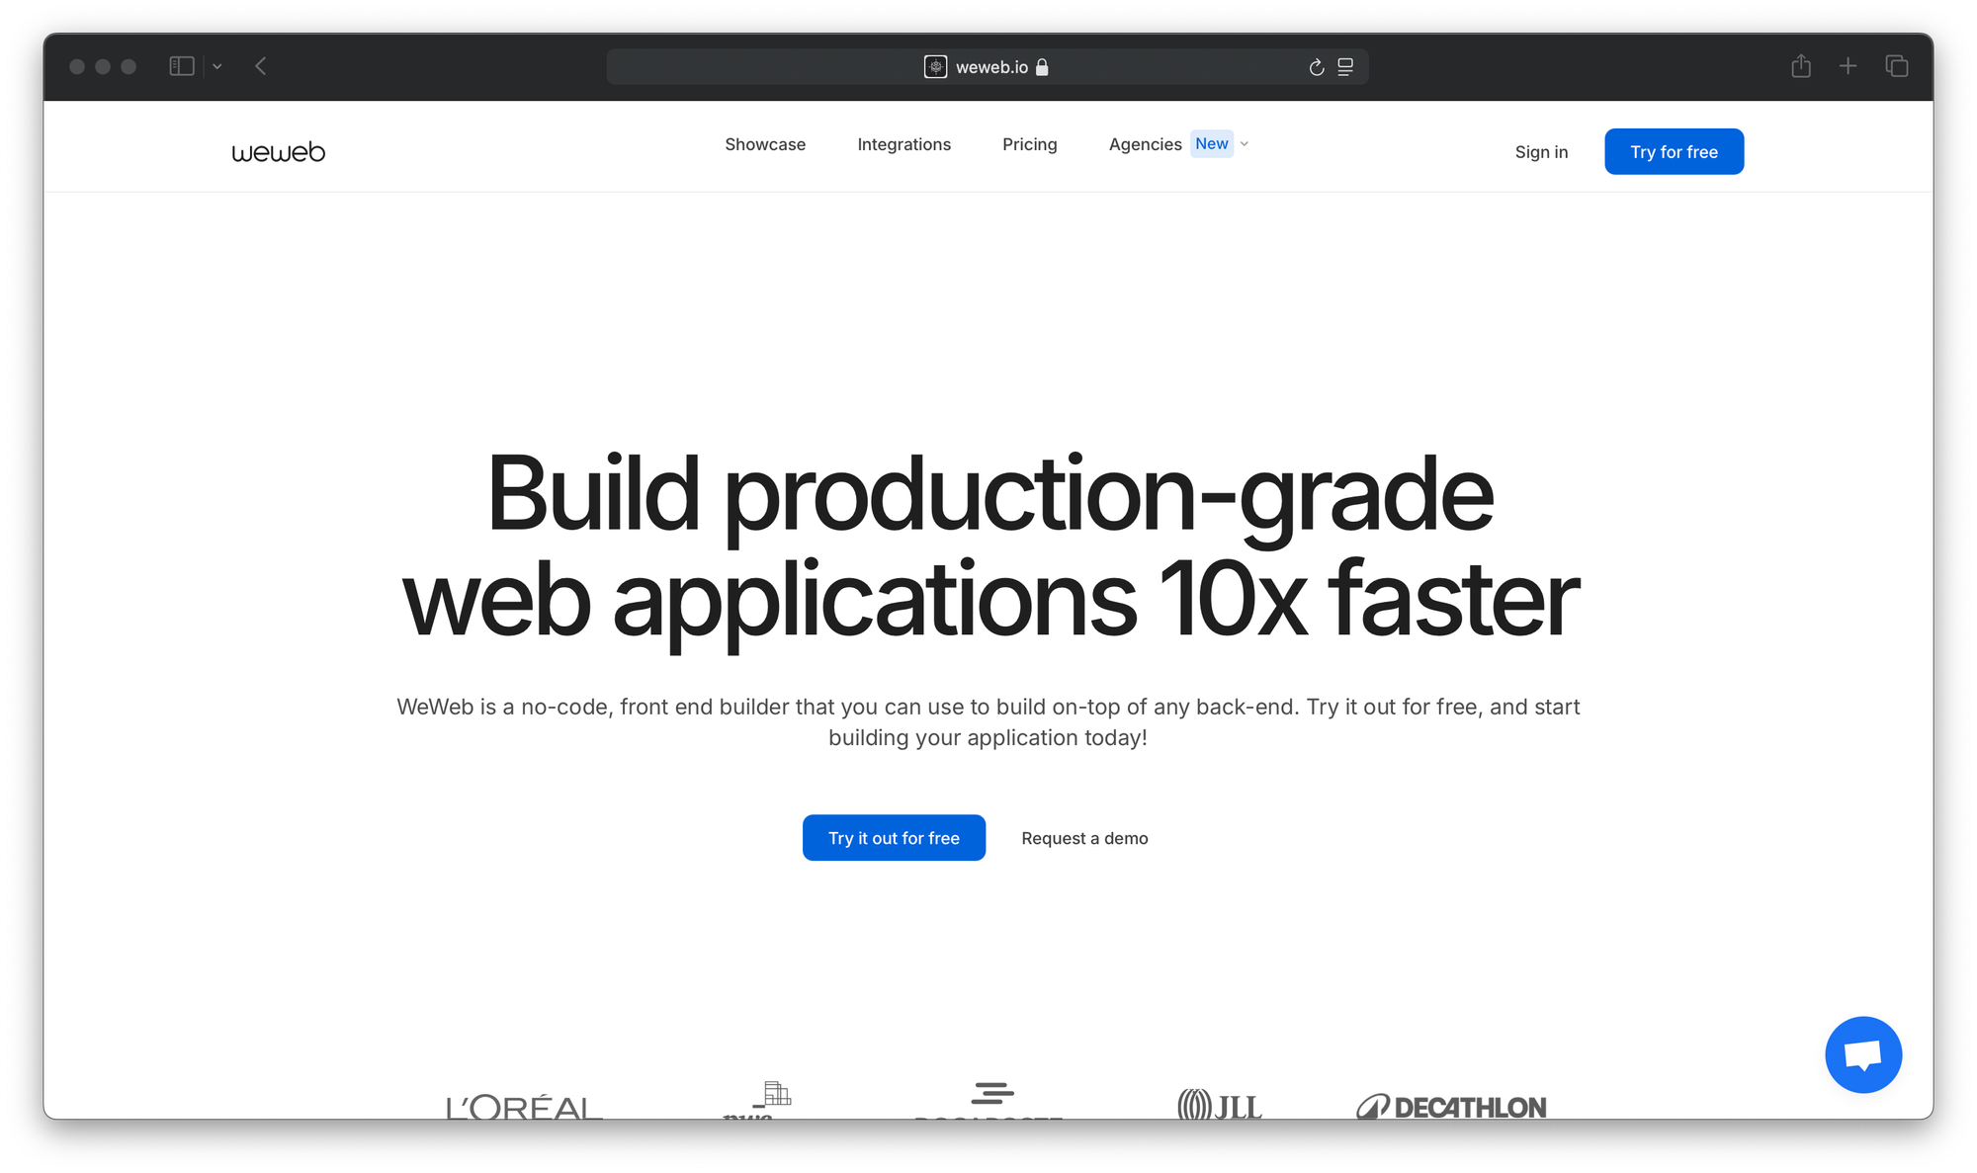Close the Safari window with red button

[x=77, y=66]
